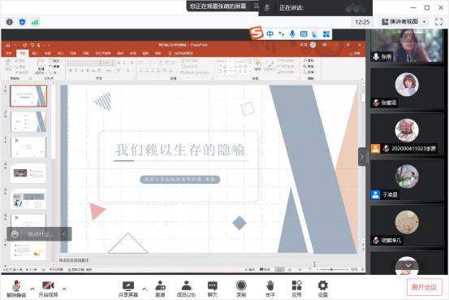Select slide 2 thumbnail in PowerPoint
Screen dimensions: 449x300
28,122
